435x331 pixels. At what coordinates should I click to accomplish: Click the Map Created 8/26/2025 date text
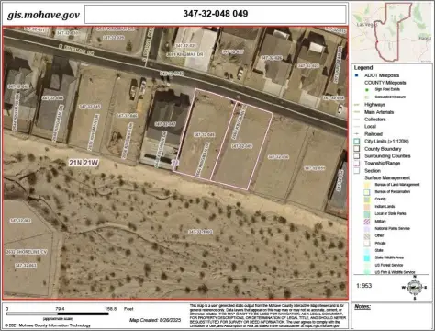[155, 320]
